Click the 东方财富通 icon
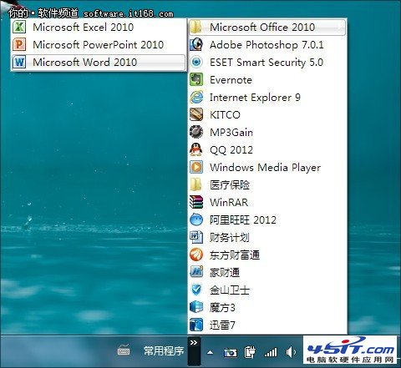Screen dimensions: 401x368 (196, 255)
